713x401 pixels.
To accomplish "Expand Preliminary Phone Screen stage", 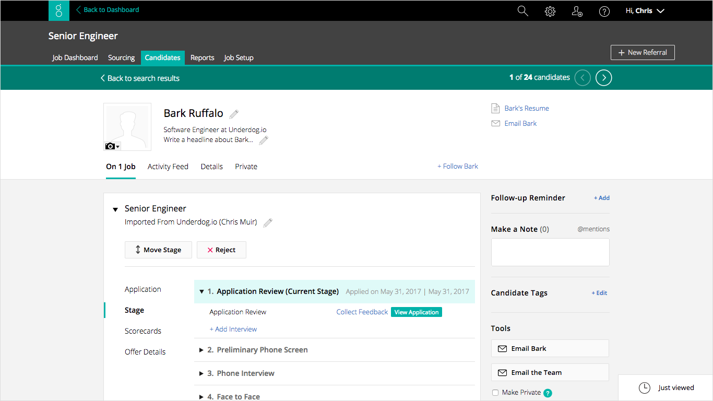I will pos(201,350).
